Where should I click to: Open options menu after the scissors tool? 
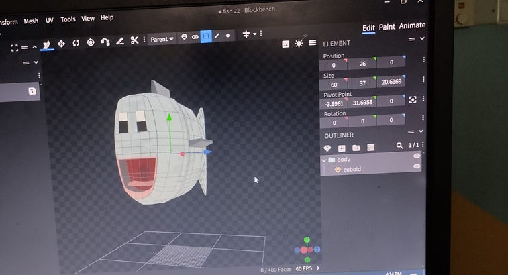click(144, 40)
